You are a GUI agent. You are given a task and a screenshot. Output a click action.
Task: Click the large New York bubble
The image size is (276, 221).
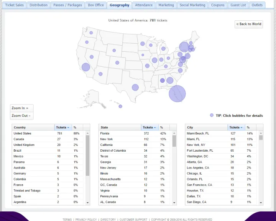pyautogui.click(x=184, y=47)
